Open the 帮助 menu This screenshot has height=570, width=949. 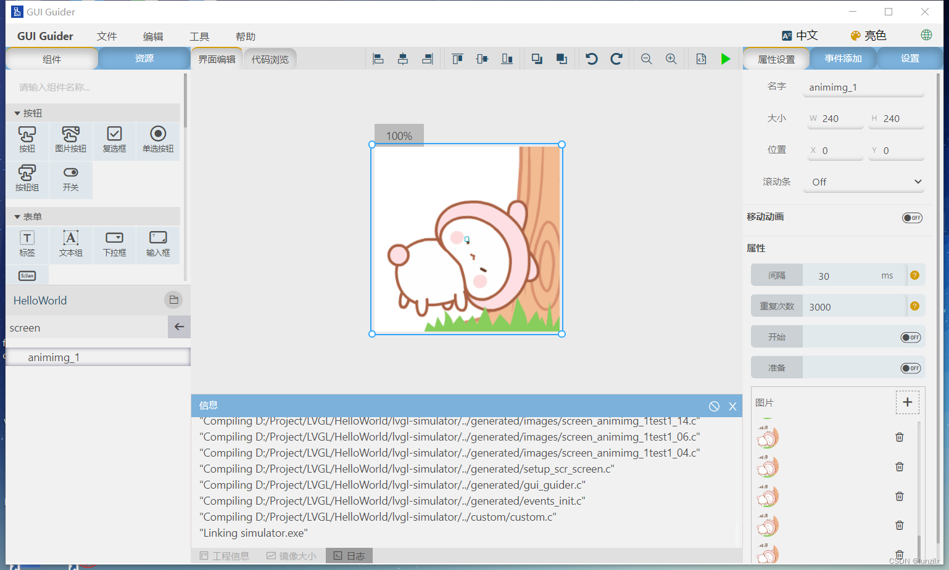coord(246,36)
